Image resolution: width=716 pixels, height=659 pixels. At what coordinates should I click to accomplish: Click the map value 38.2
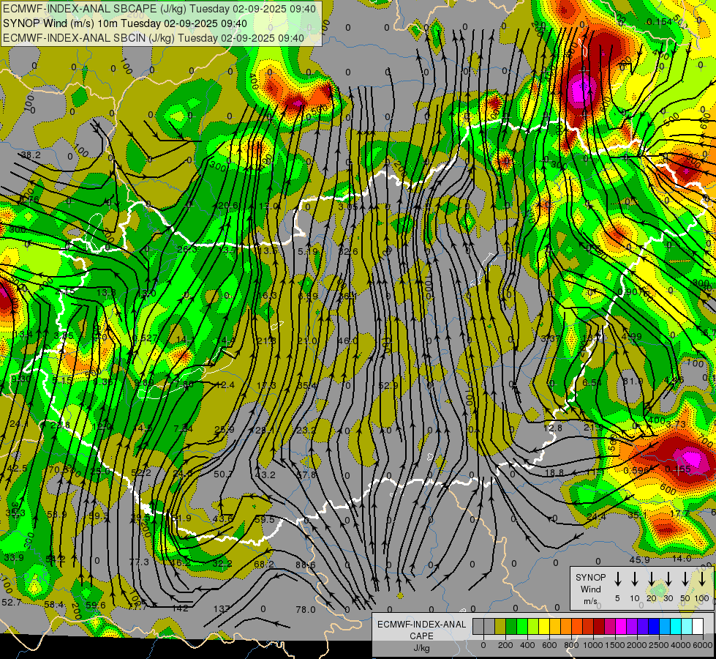31,155
